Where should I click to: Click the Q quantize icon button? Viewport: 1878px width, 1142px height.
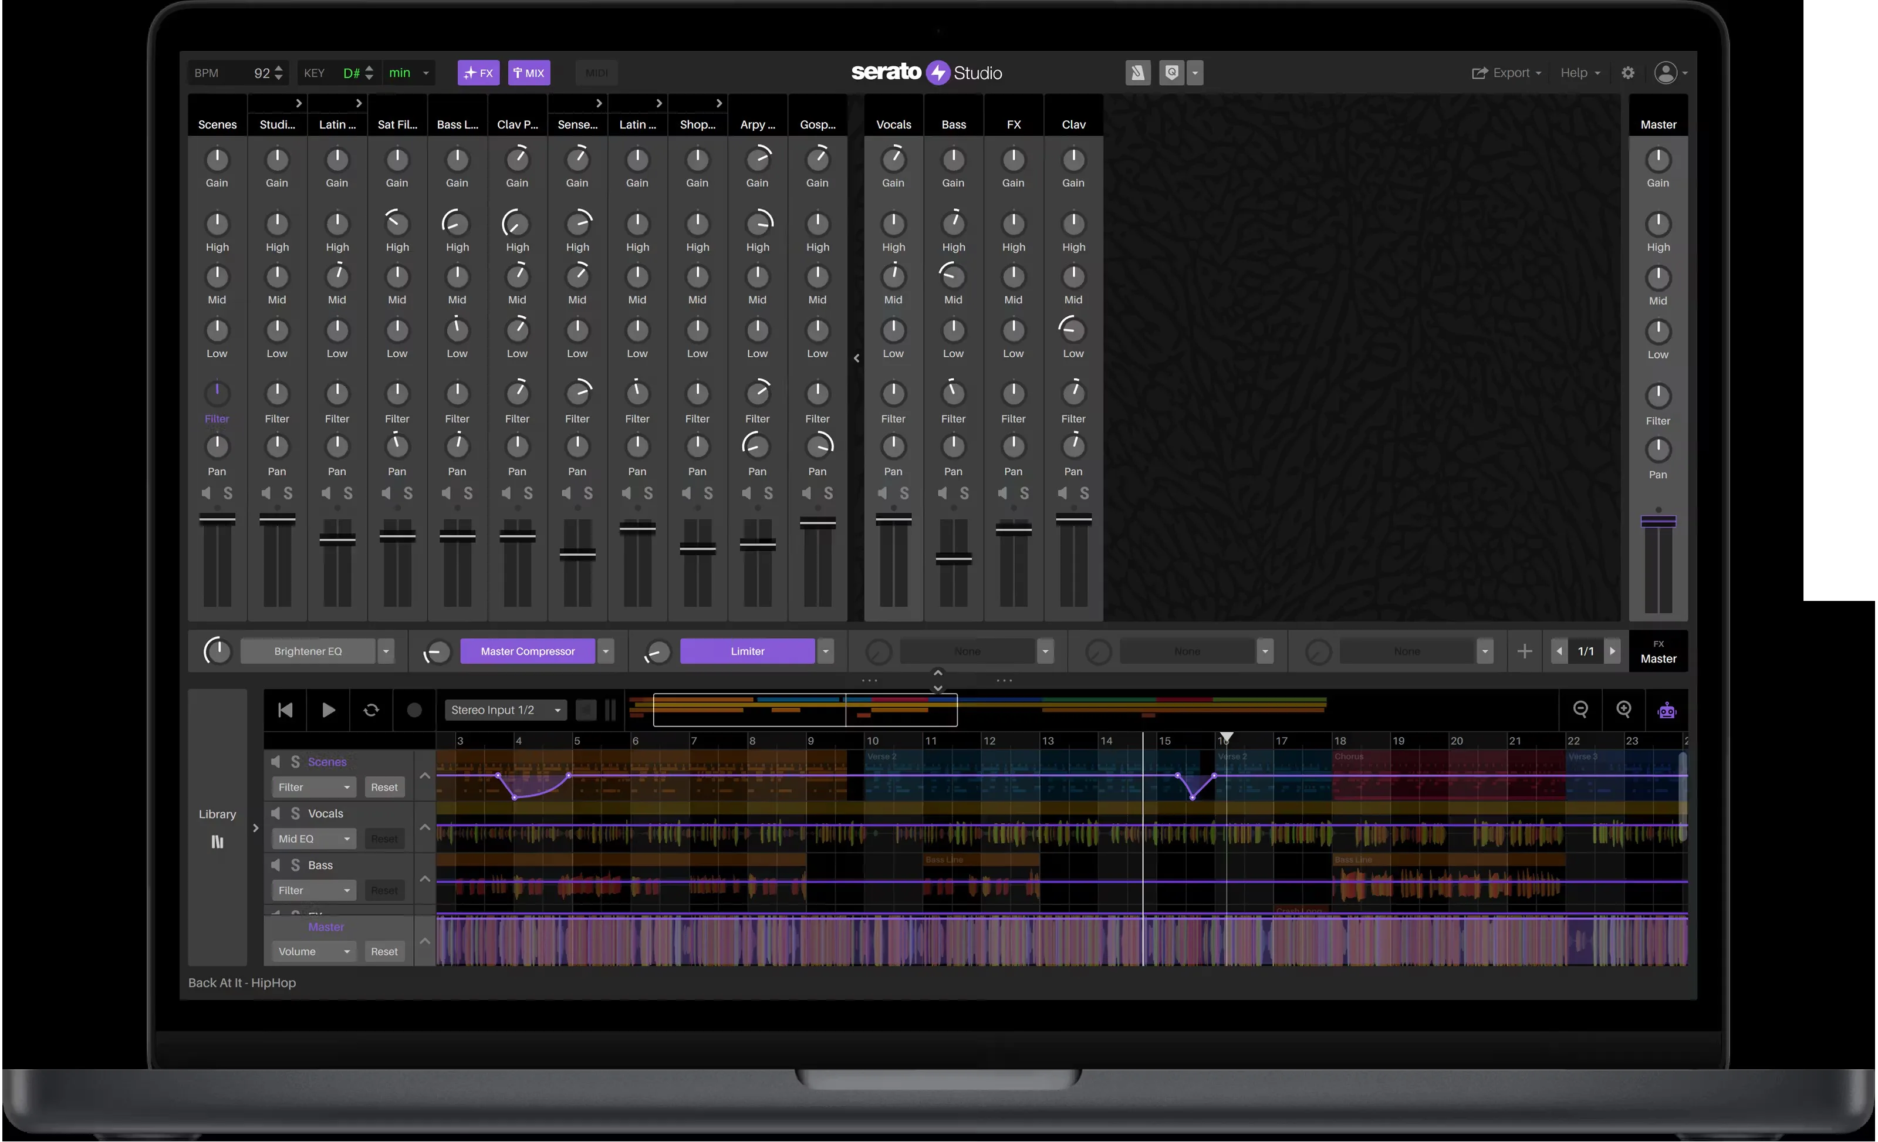point(1172,73)
